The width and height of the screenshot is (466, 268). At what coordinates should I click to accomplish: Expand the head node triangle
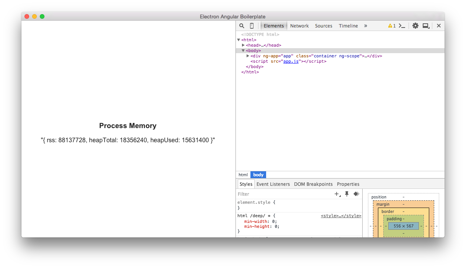pos(243,45)
